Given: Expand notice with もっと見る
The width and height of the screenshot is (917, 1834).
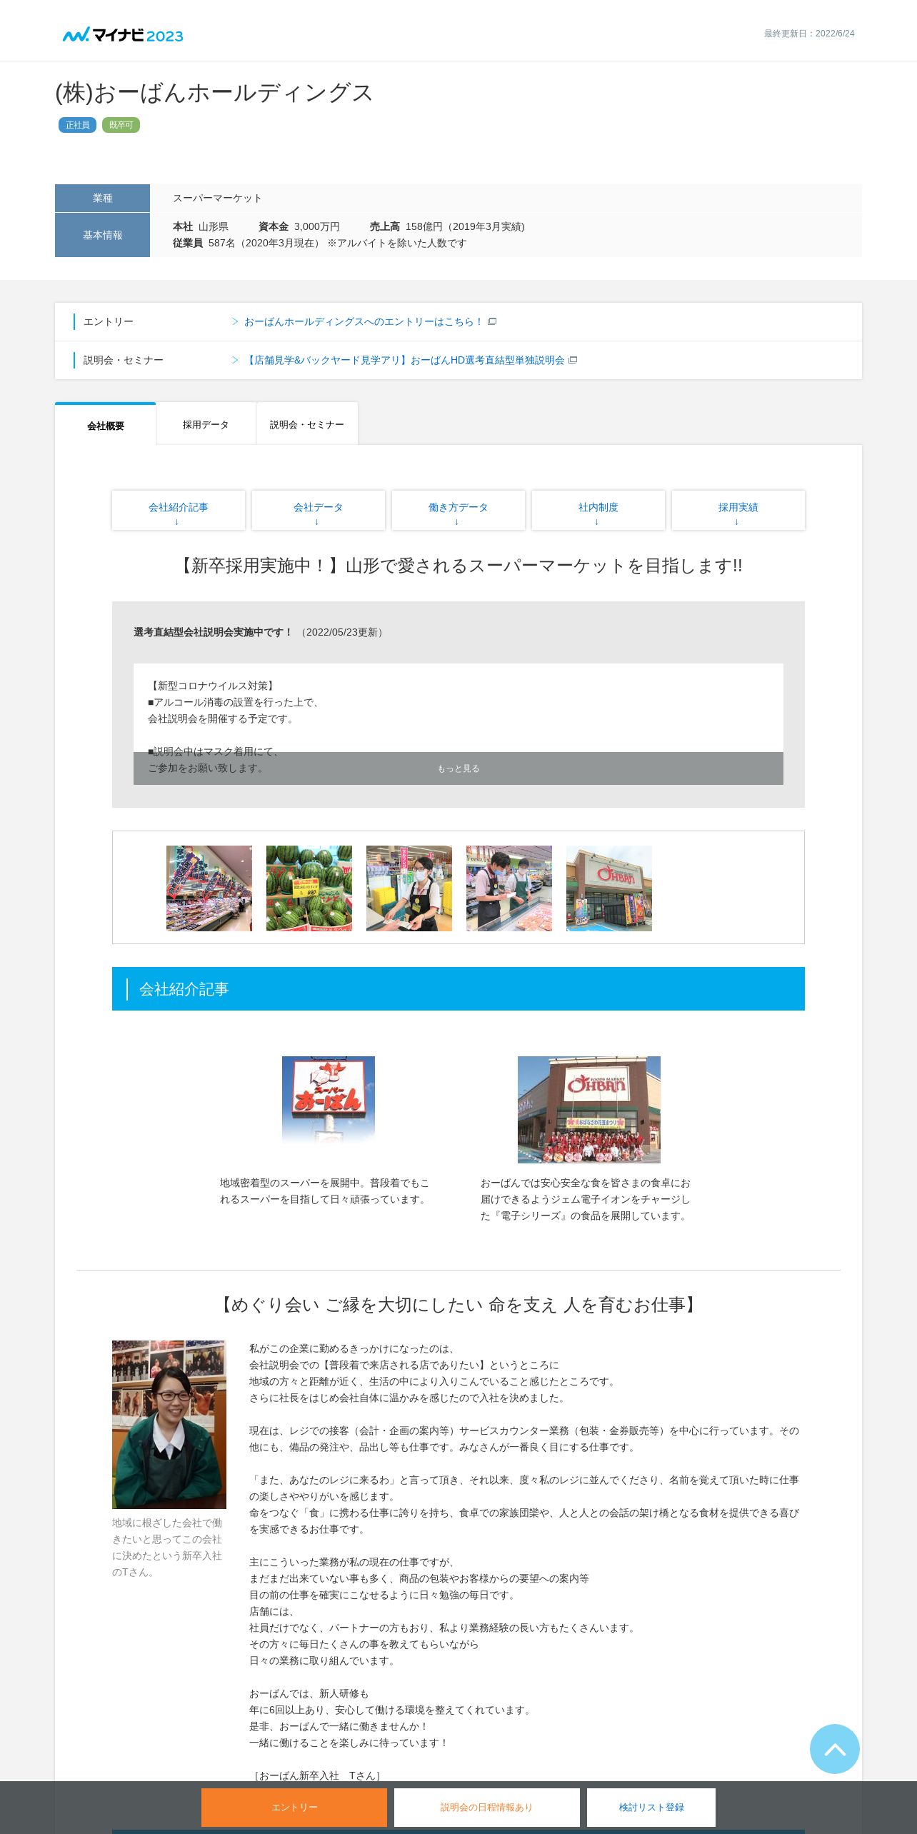Looking at the screenshot, I should coord(459,768).
